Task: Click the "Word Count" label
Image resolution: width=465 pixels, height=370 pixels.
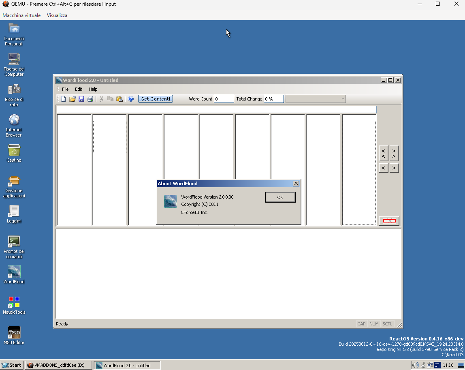Action: tap(201, 99)
